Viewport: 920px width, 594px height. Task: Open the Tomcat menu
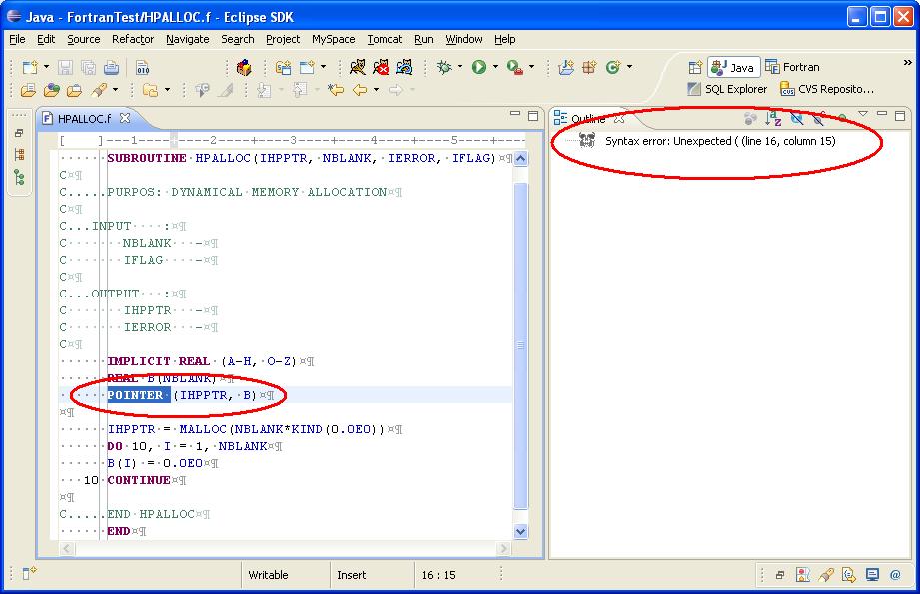tap(385, 39)
